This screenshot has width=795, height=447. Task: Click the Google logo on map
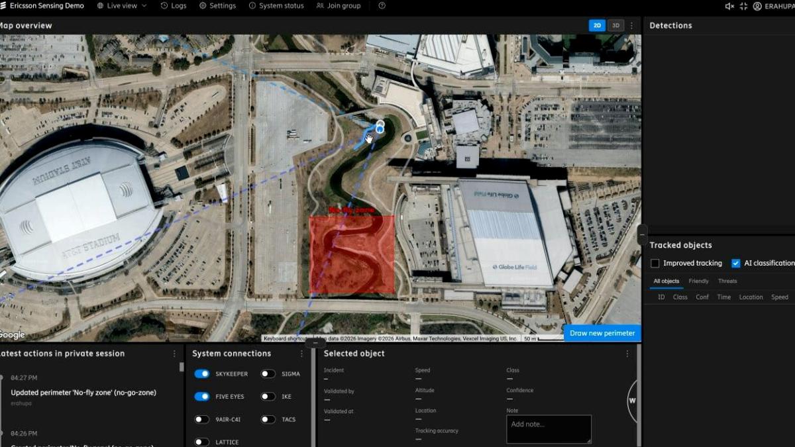12,335
